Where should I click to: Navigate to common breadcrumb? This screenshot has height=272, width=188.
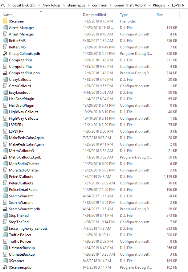(x=100, y=5)
